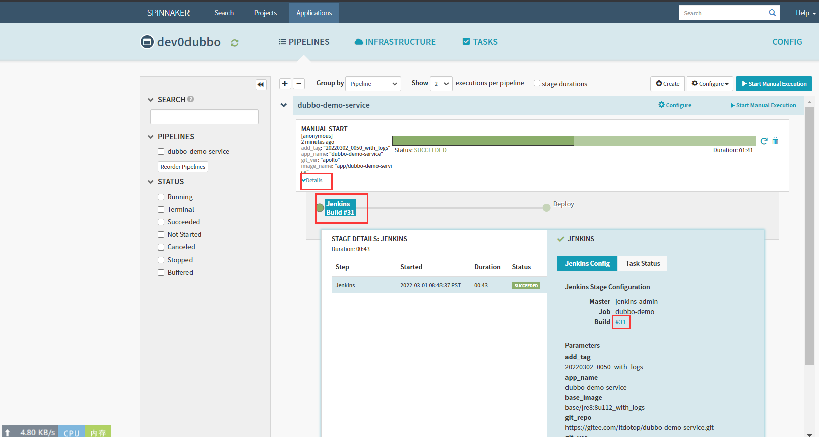Screen dimensions: 819x437
Task: Check the Buffered status filter
Action: click(x=161, y=272)
